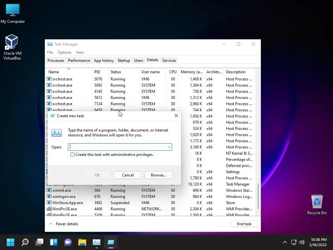Select svchost.exe process icon with PID 5092
This screenshot has height=250, width=333.
pyautogui.click(x=49, y=85)
